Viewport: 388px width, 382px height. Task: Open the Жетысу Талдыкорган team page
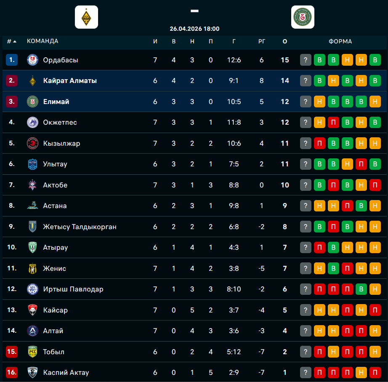[x=80, y=227]
